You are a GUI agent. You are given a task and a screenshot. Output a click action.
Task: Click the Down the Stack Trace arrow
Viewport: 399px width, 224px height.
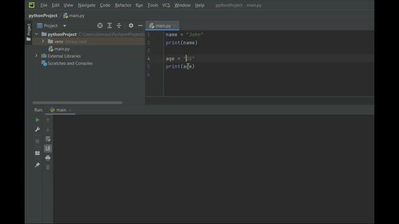[48, 129]
